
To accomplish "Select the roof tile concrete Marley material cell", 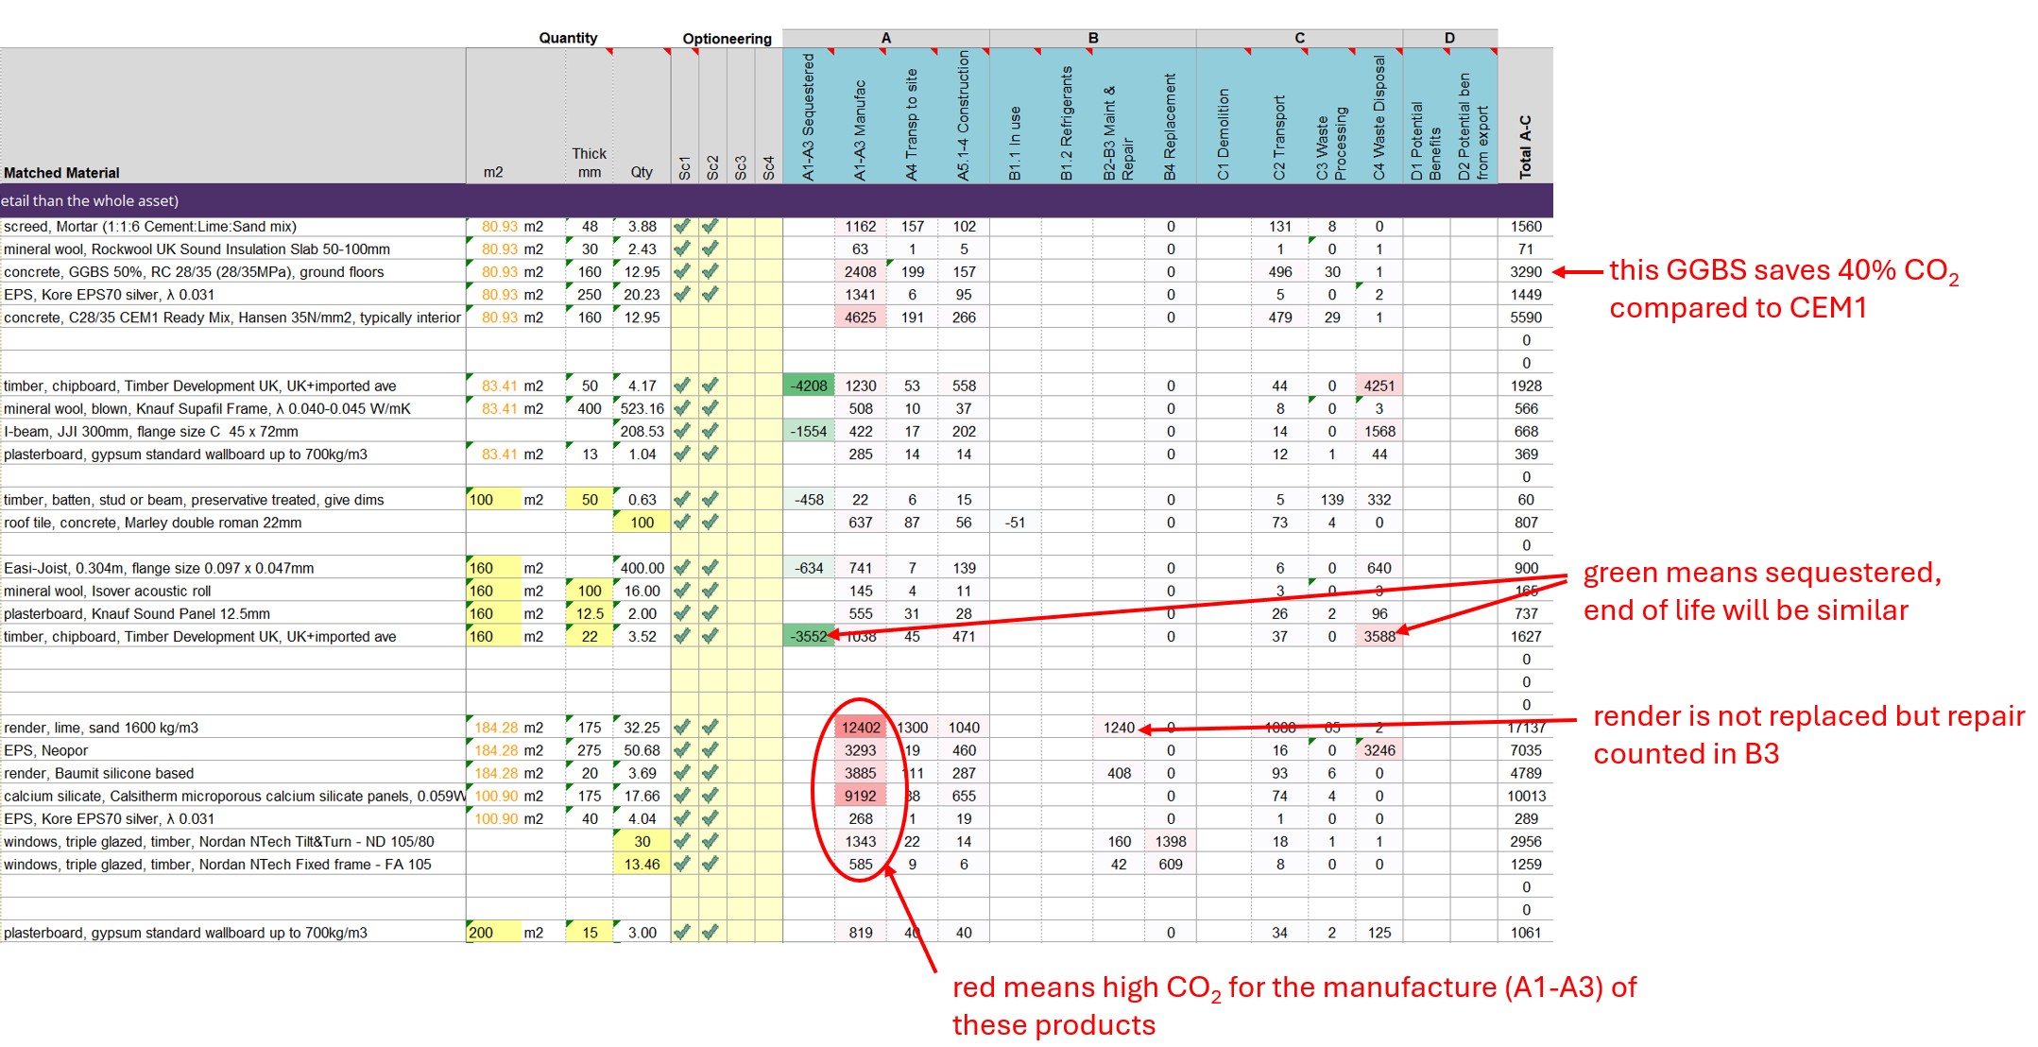I will [x=153, y=523].
